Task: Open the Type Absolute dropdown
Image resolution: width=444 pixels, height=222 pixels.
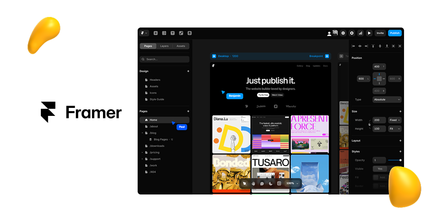Action: point(387,99)
